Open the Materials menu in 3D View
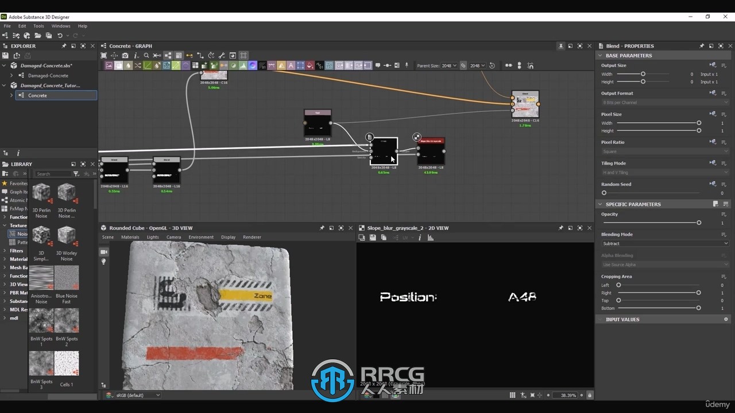The width and height of the screenshot is (735, 413). [x=130, y=237]
